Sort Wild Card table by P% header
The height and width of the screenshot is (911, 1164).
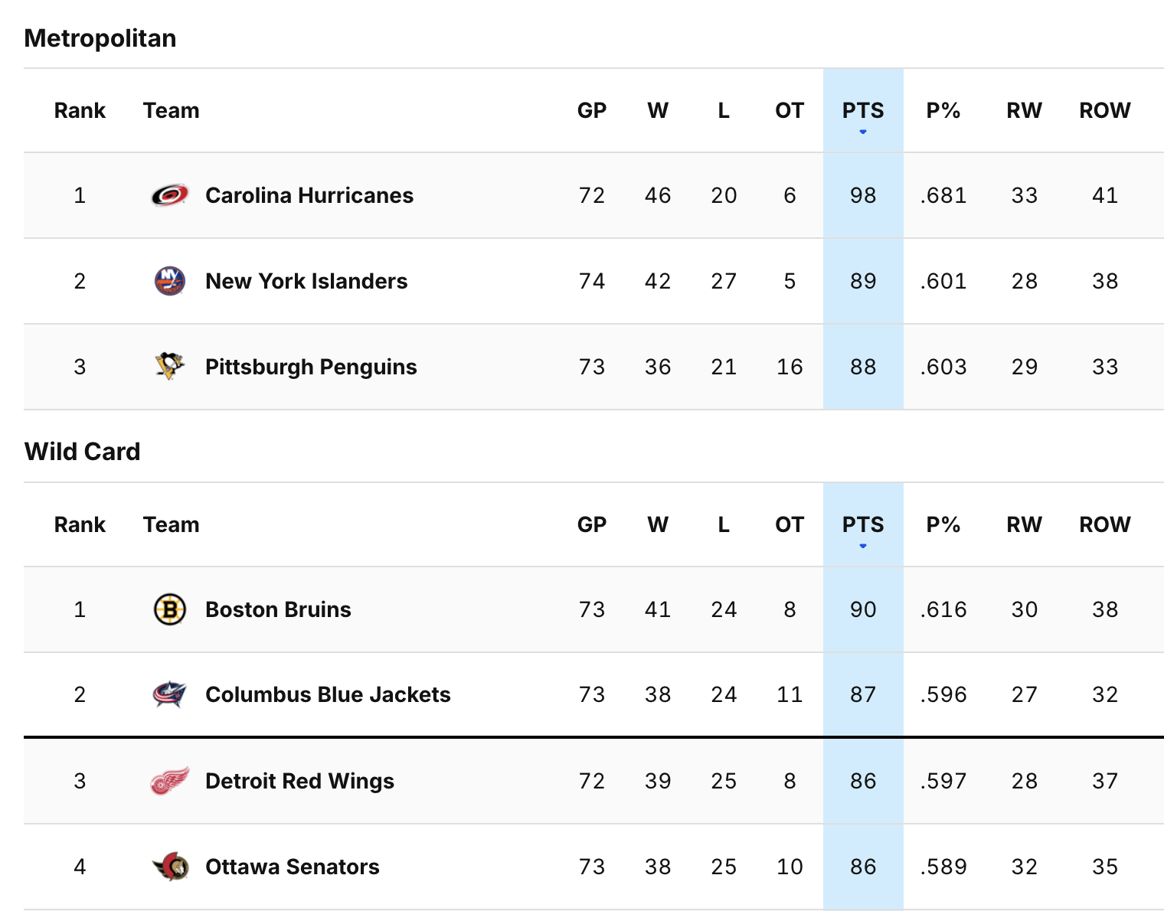coord(943,525)
